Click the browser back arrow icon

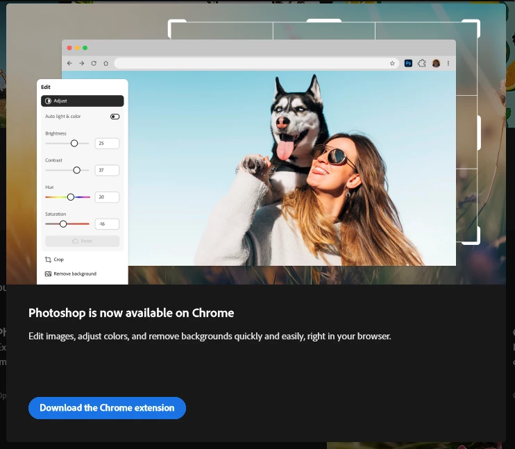click(69, 63)
